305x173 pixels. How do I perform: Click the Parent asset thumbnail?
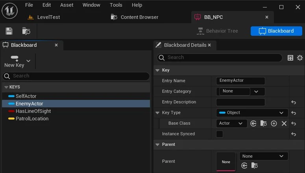click(x=226, y=162)
